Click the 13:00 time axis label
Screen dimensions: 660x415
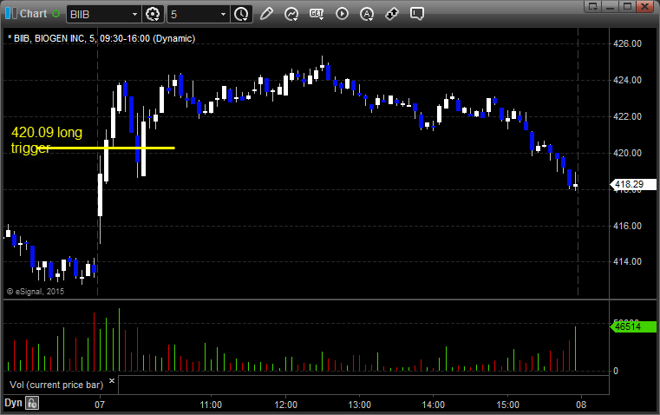pos(359,405)
